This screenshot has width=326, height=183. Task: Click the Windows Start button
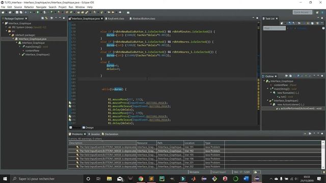click(x=5, y=178)
